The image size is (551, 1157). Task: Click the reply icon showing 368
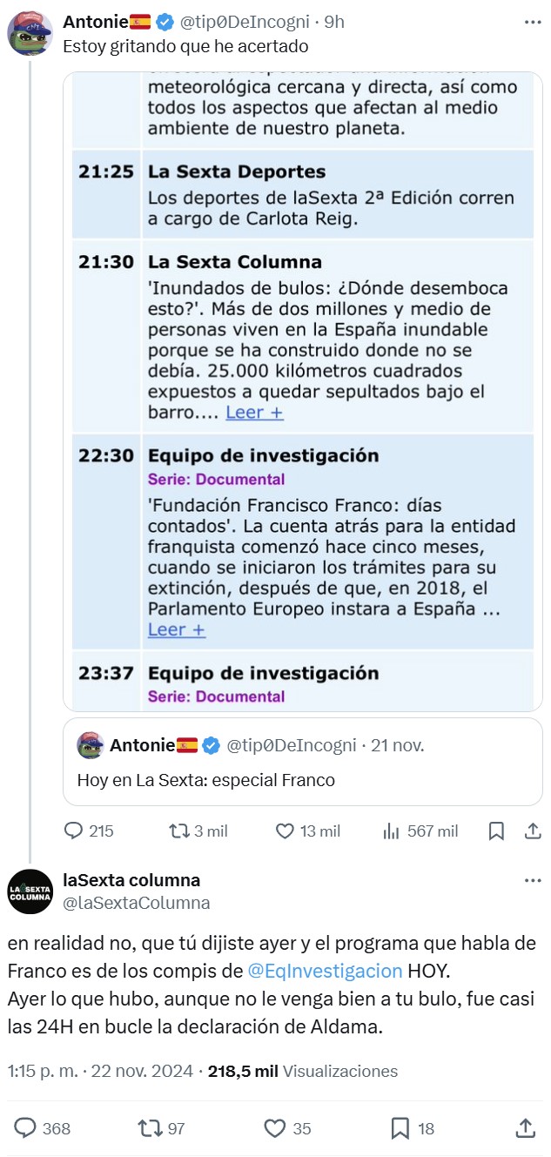(x=24, y=1128)
